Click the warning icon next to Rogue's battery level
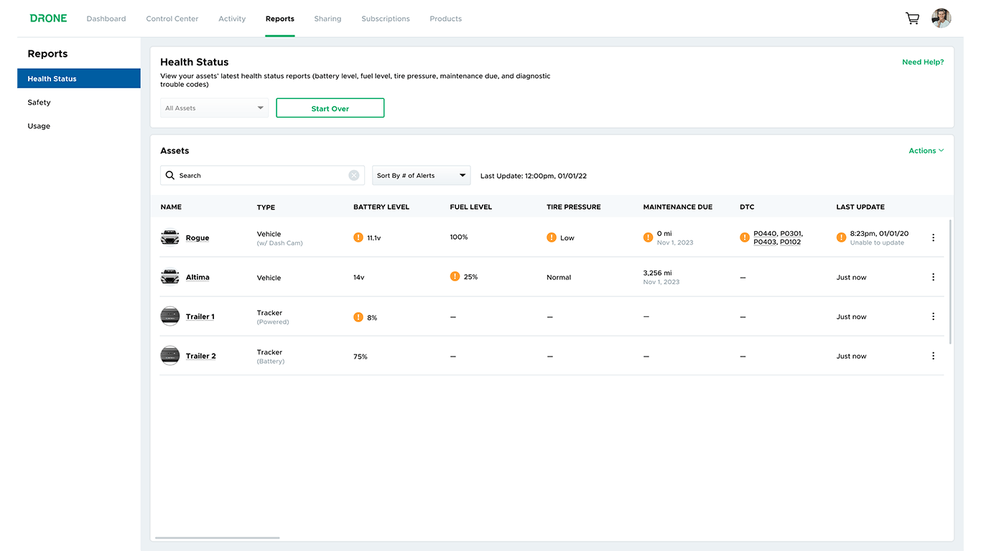Screen dimensions: 981x551 click(358, 237)
